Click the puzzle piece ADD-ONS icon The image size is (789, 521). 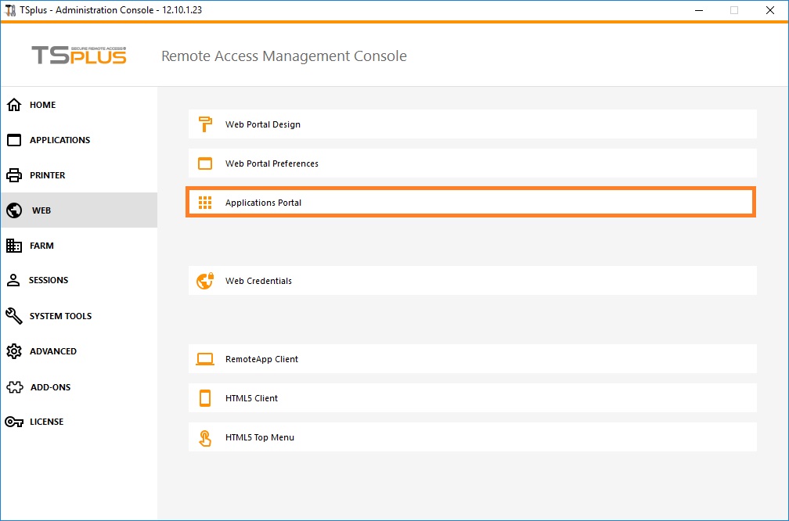click(14, 387)
